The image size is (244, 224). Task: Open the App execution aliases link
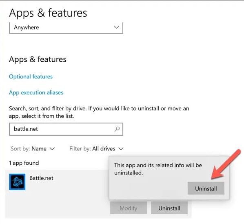point(36,93)
